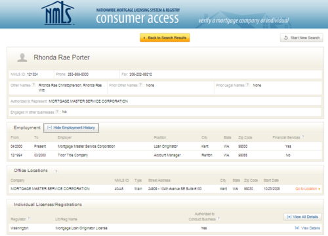
Task: Follow Go to Location link
Action: tap(308, 189)
